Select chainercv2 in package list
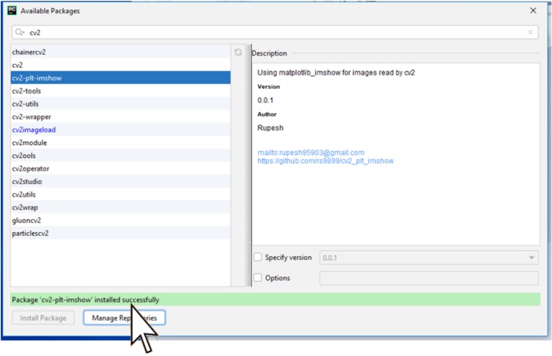This screenshot has width=552, height=356. pyautogui.click(x=29, y=51)
